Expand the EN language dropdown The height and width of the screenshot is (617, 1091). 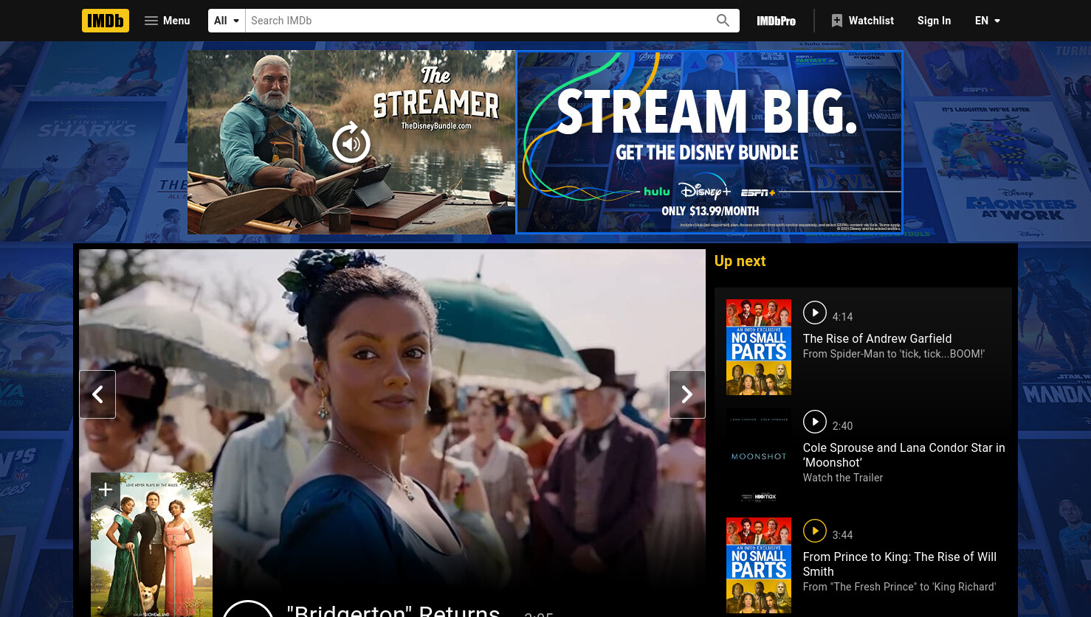tap(988, 21)
